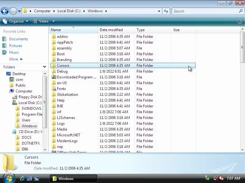Open the Organize menu

click(16, 21)
